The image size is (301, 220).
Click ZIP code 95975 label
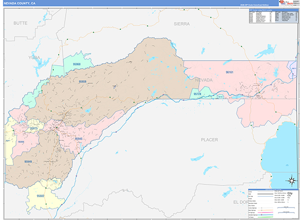pos(34,128)
